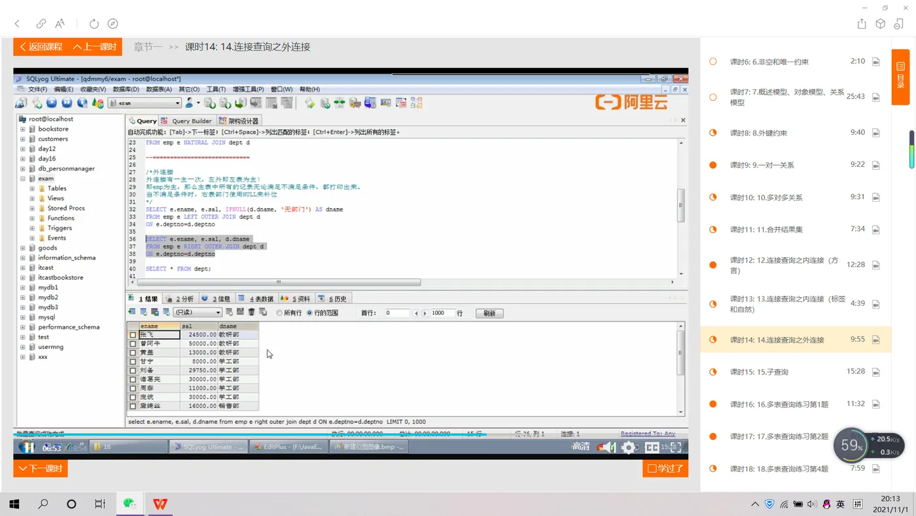
Task: Switch to 4 表数据 tab
Action: pyautogui.click(x=256, y=299)
